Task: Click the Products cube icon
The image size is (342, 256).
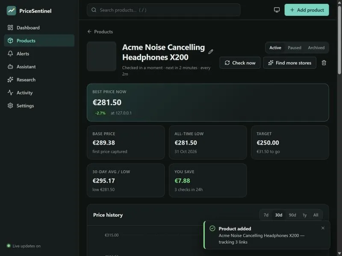Action: tap(10, 41)
